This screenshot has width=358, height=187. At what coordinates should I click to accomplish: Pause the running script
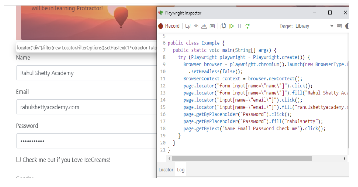coord(239,26)
